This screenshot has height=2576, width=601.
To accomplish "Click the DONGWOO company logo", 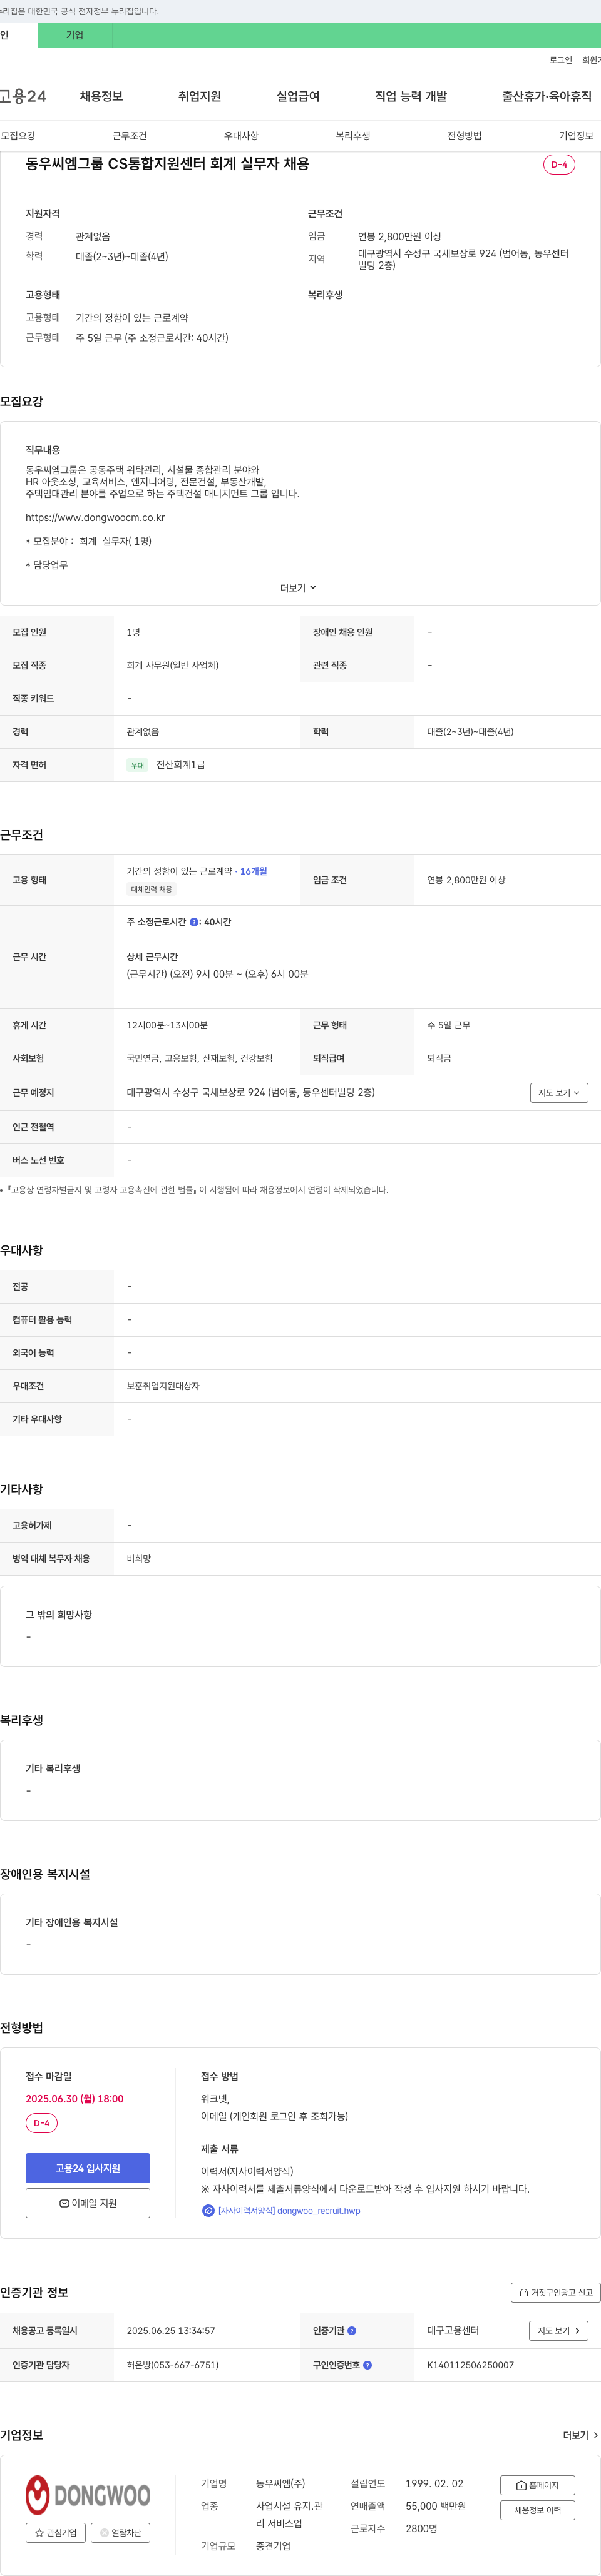I will point(88,2495).
